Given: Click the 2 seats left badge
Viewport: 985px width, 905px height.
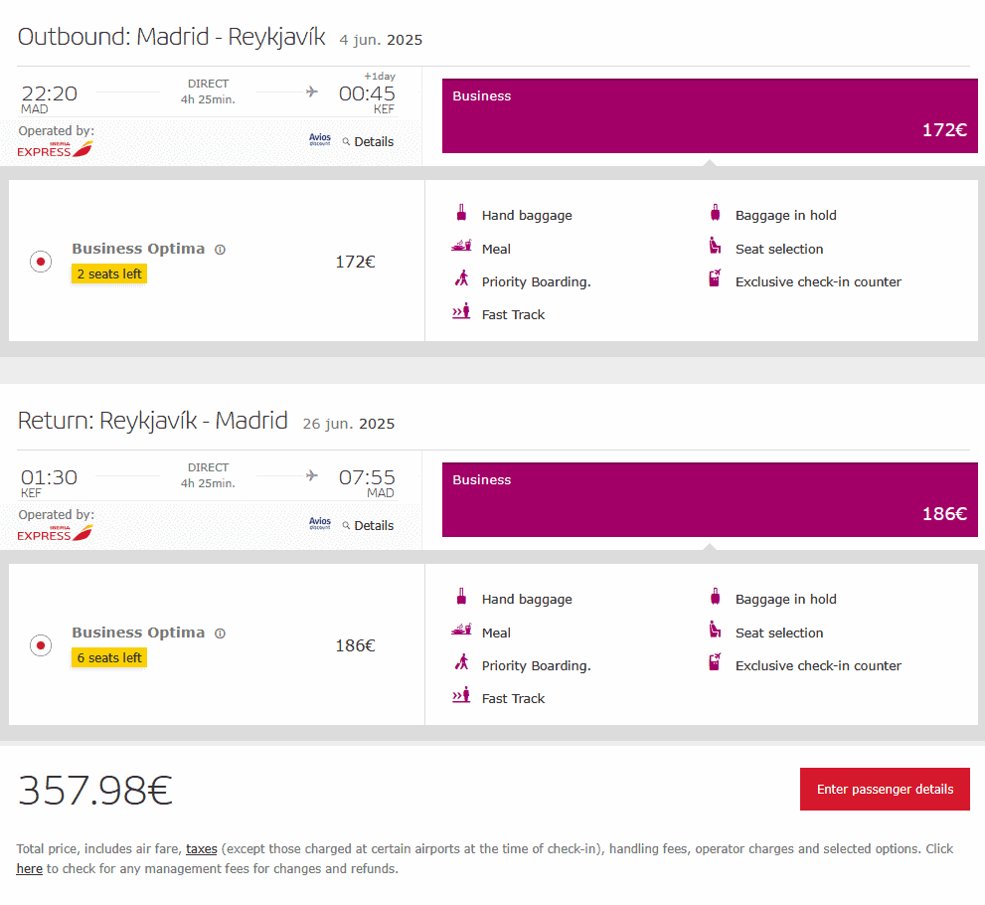Looking at the screenshot, I should click(109, 274).
